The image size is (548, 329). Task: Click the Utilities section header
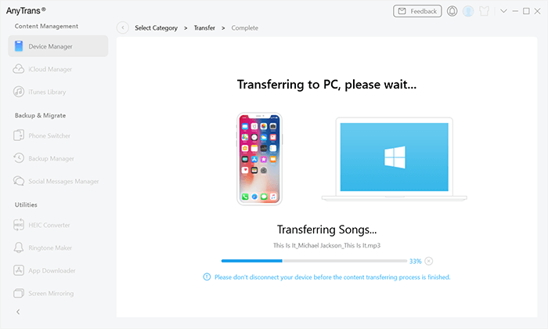26,205
